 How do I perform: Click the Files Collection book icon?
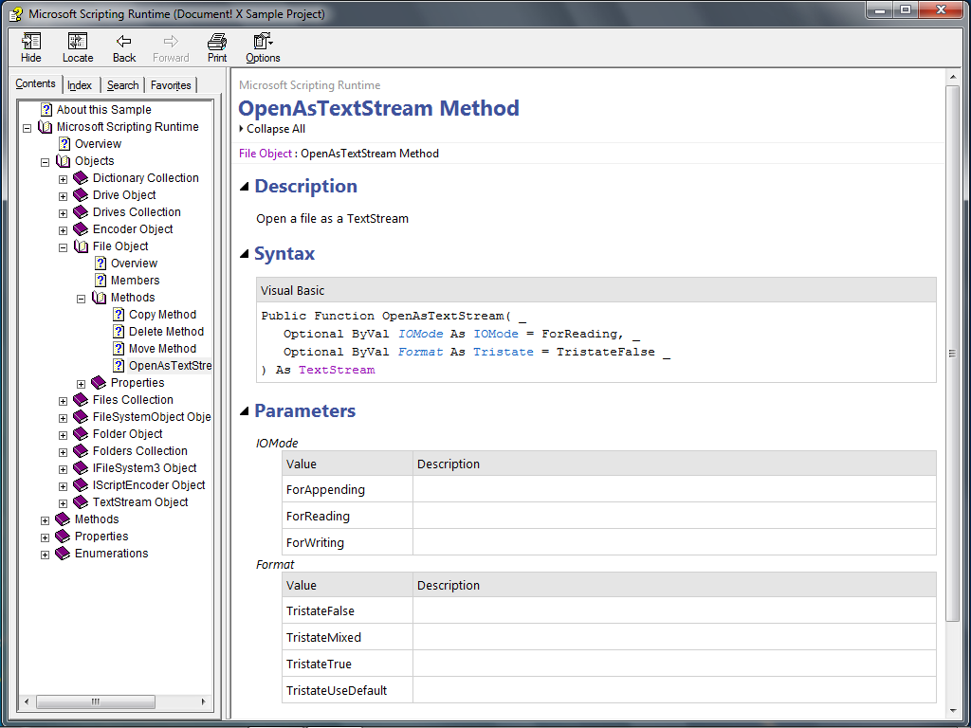tap(81, 400)
